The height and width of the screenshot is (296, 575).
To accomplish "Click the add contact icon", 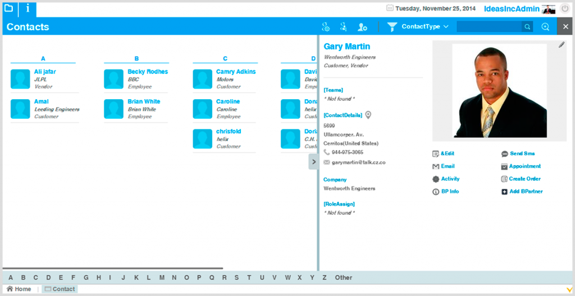I will point(362,27).
